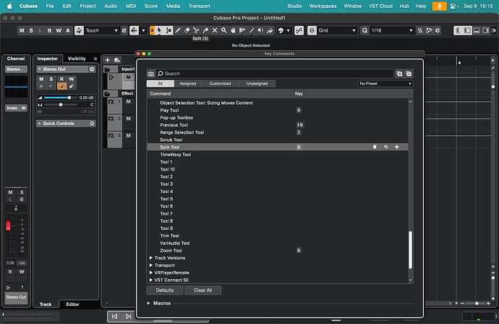Click the Search field in Key Commands
The image size is (499, 324).
coord(275,74)
